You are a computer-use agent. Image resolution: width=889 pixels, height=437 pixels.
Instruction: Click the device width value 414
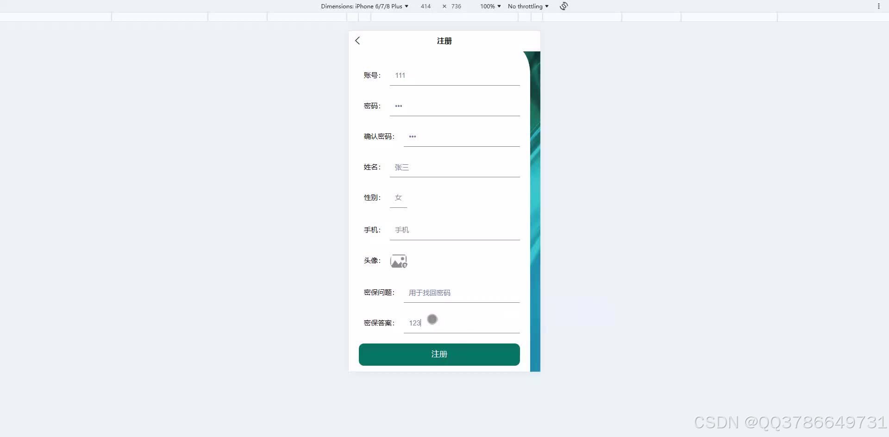pos(425,6)
